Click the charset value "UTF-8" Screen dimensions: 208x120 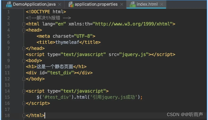tap(83, 36)
